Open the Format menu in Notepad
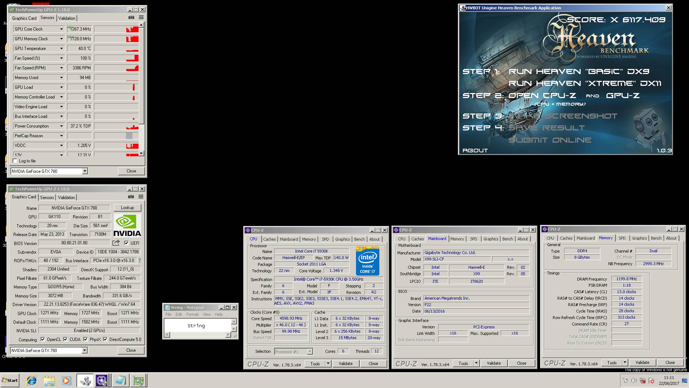The height and width of the screenshot is (388, 689). tap(192, 314)
